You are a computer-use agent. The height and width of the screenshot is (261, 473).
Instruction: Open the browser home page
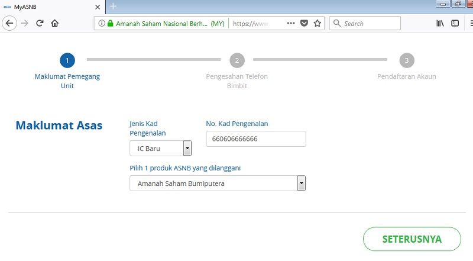tap(54, 23)
